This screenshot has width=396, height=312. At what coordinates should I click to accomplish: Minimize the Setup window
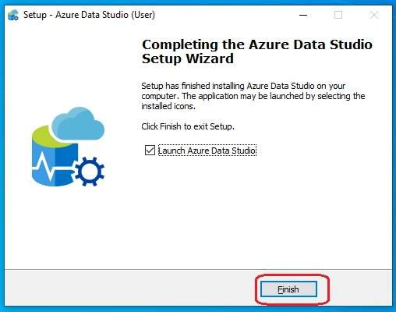pos(303,15)
